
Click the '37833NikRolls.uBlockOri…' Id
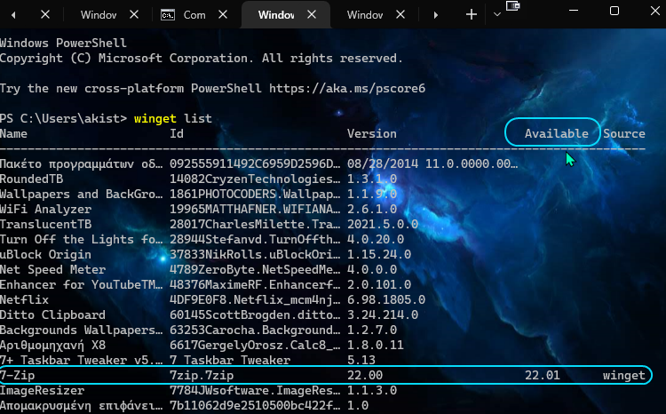pyautogui.click(x=255, y=255)
